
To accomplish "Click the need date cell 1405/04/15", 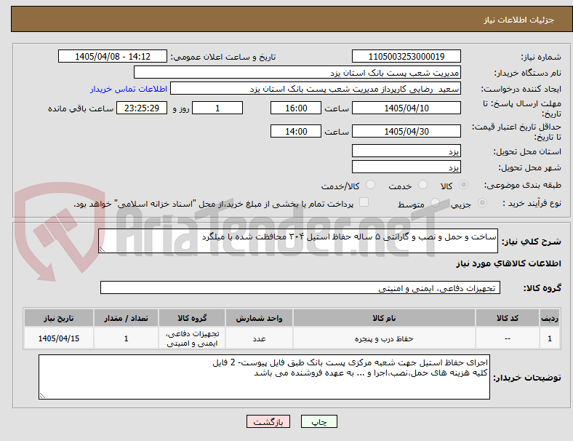I will (59, 338).
